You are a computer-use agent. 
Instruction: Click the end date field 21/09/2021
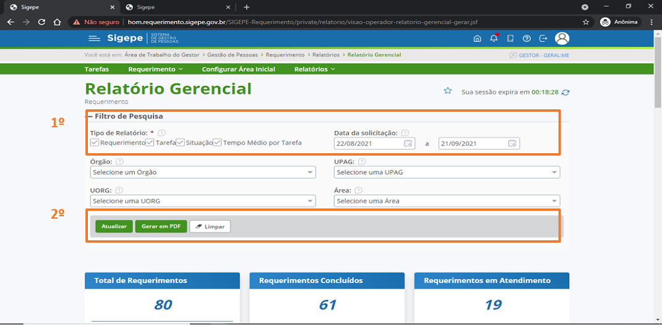click(473, 143)
